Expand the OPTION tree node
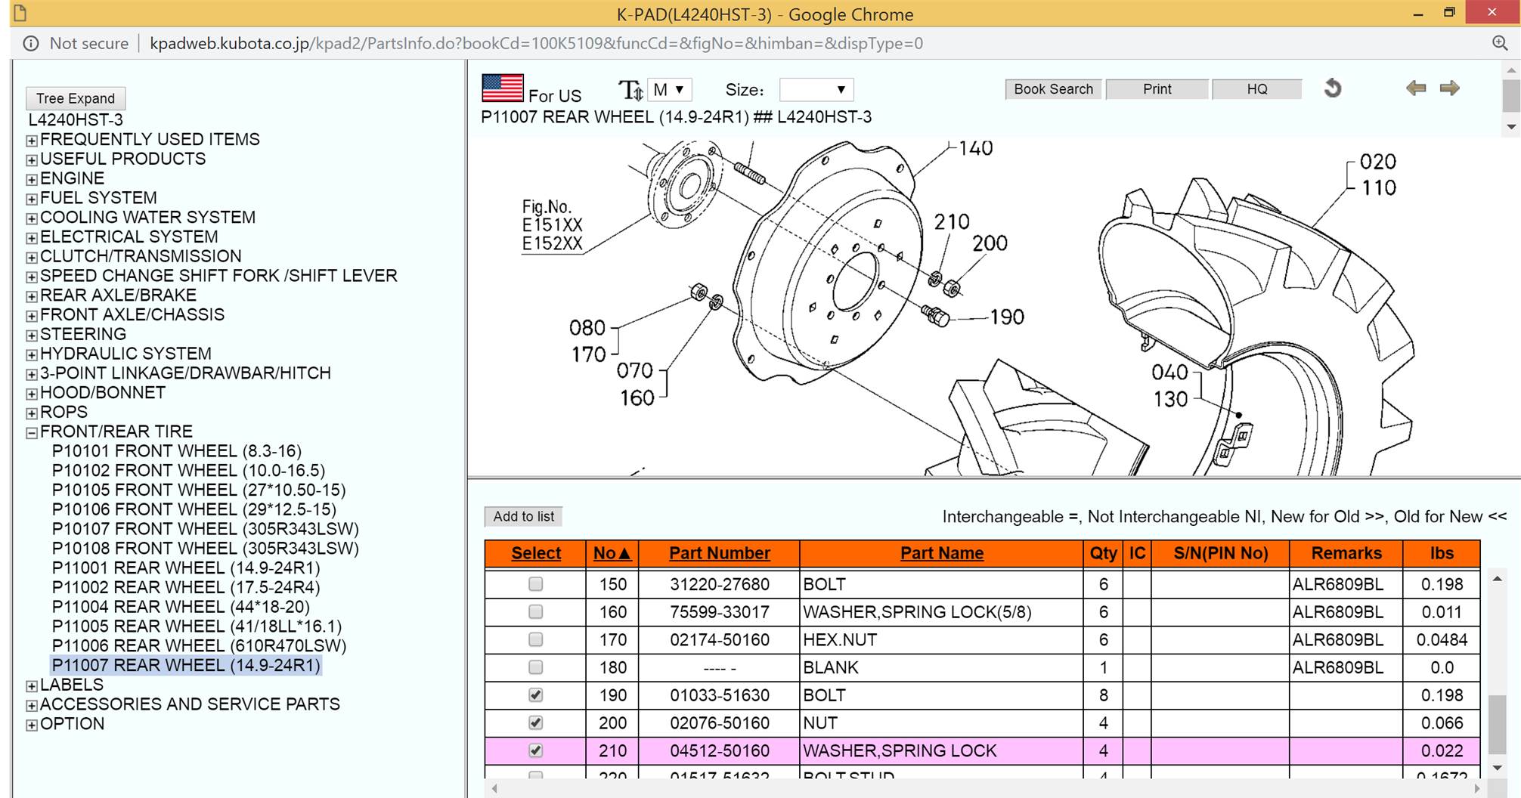This screenshot has height=798, width=1521. pos(32,725)
